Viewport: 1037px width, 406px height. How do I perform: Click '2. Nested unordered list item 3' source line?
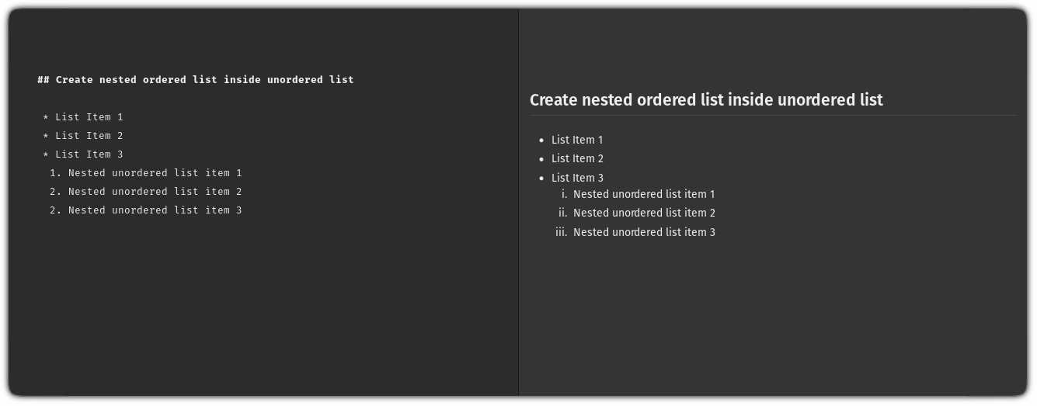pos(146,210)
